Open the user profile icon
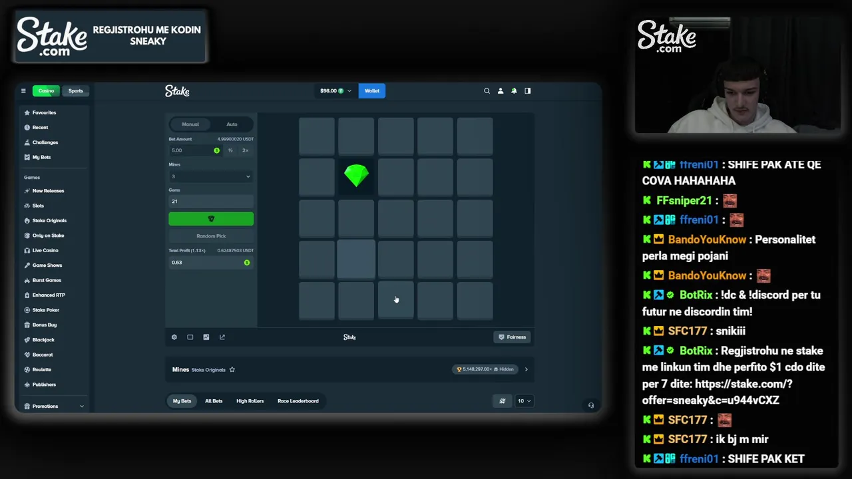This screenshot has width=852, height=479. [x=501, y=91]
